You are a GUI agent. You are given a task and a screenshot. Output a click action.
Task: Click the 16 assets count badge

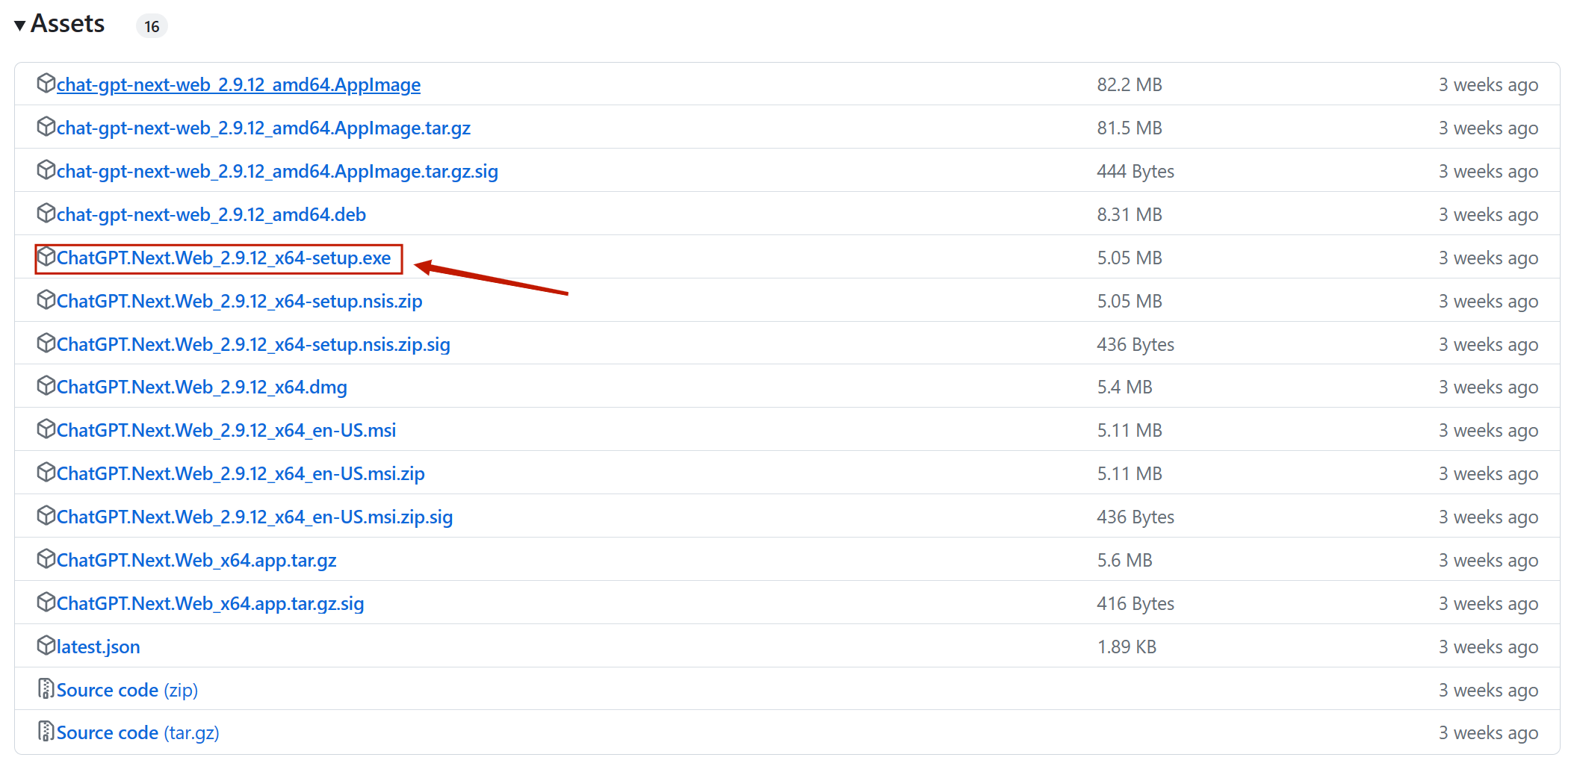pyautogui.click(x=152, y=26)
